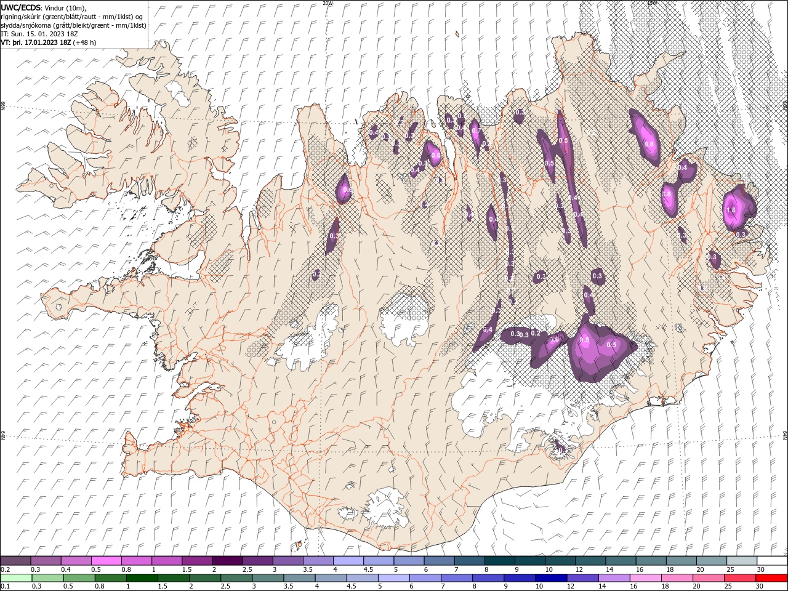
Task: Pick the grey-teal snow swatch between 18 and 20
Action: [681, 561]
